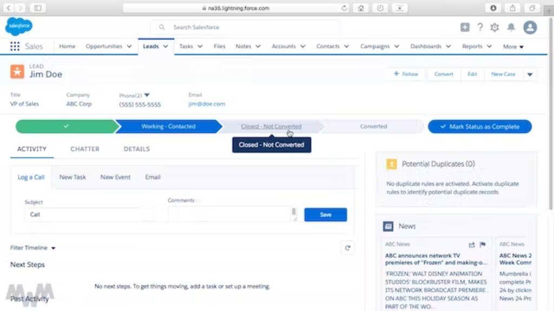Open the setup gear icon
The image size is (554, 311).
point(494,27)
